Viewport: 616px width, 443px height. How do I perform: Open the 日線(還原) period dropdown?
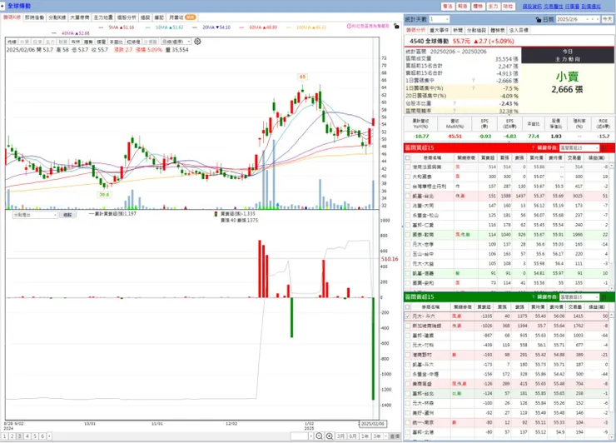(176, 42)
